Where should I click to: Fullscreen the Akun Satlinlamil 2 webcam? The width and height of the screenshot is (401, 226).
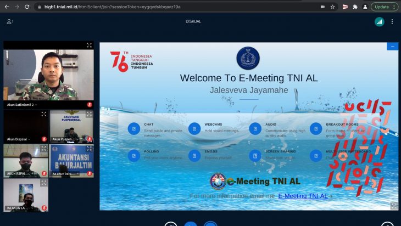(89, 46)
